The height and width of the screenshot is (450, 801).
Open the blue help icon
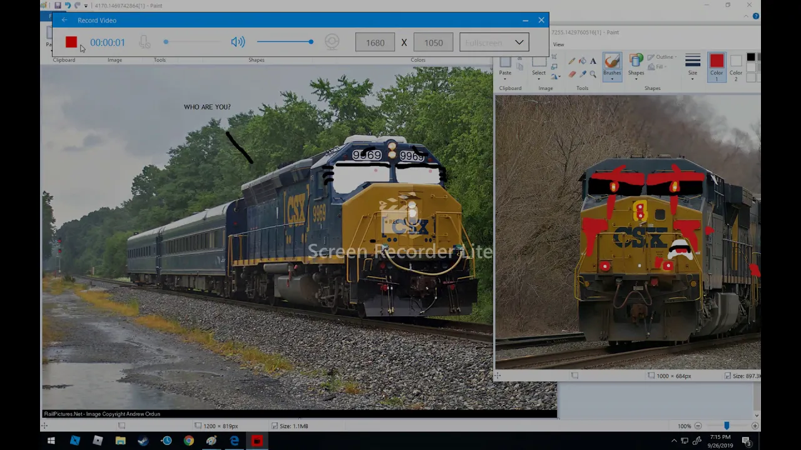[x=756, y=16]
